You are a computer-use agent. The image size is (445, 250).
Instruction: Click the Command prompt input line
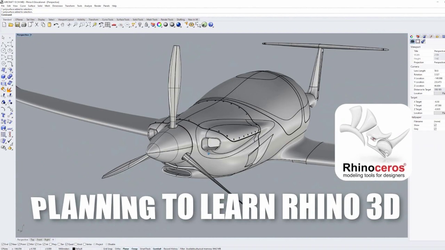coord(222,15)
